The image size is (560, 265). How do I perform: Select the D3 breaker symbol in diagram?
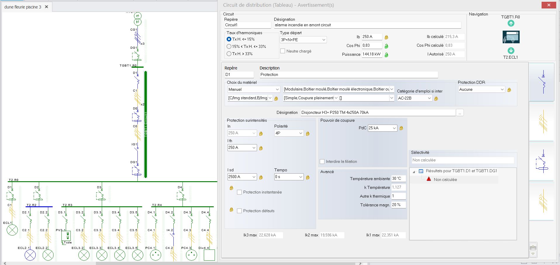[x=101, y=195]
